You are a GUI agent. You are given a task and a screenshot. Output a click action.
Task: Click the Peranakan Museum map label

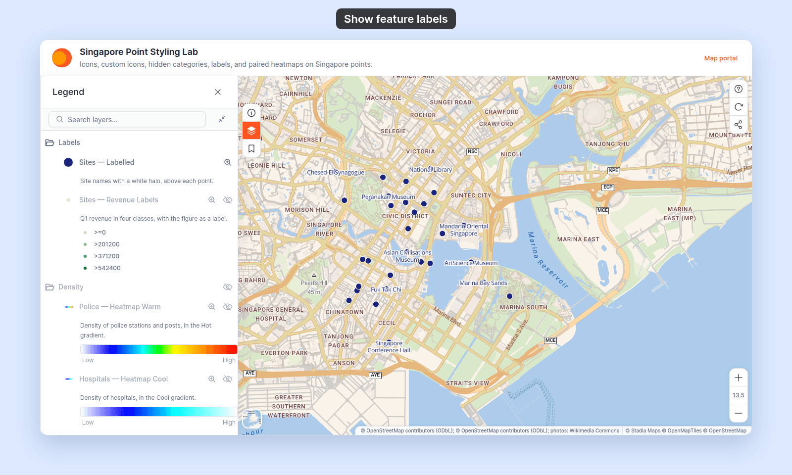[x=389, y=197]
